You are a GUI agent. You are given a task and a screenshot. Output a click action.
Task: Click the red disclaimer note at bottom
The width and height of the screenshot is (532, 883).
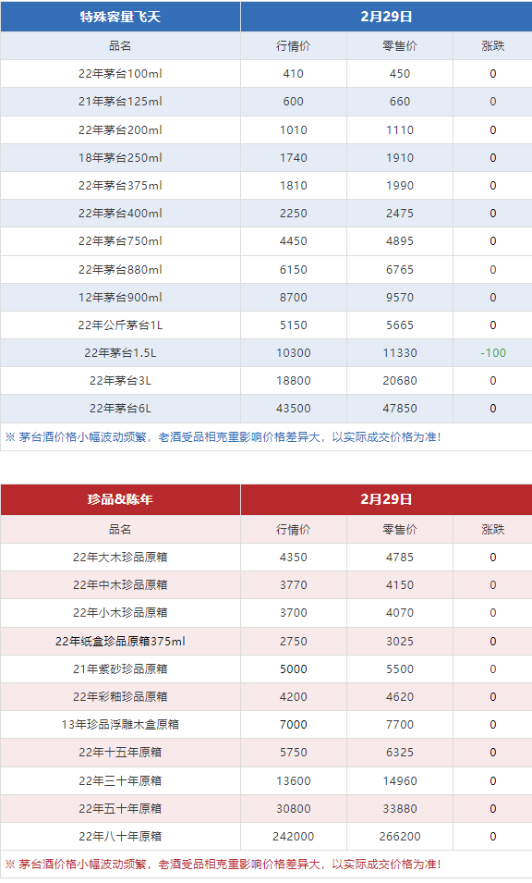224,865
